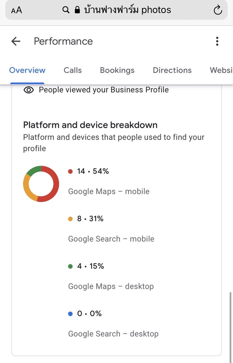This screenshot has height=363, width=233.
Task: Open the Bookings tab
Action: (x=117, y=70)
